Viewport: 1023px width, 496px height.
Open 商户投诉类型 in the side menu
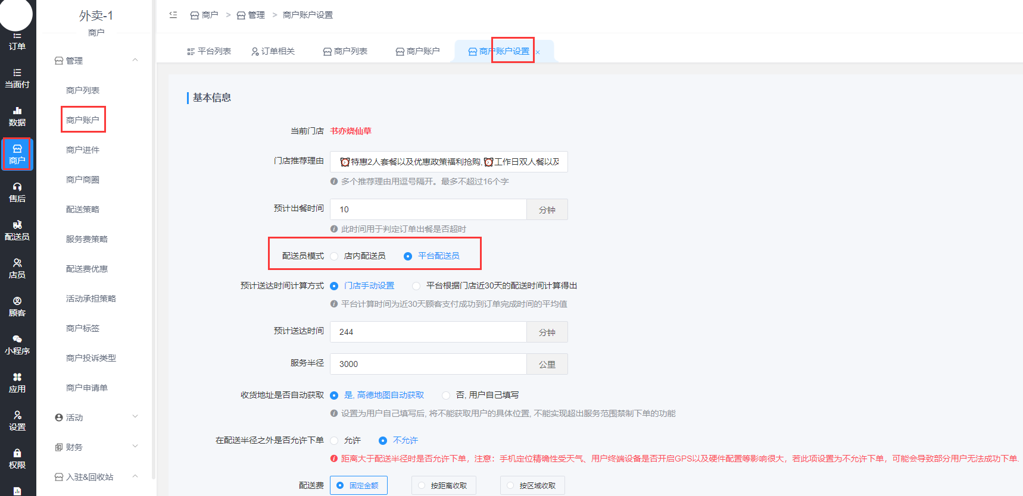click(91, 358)
